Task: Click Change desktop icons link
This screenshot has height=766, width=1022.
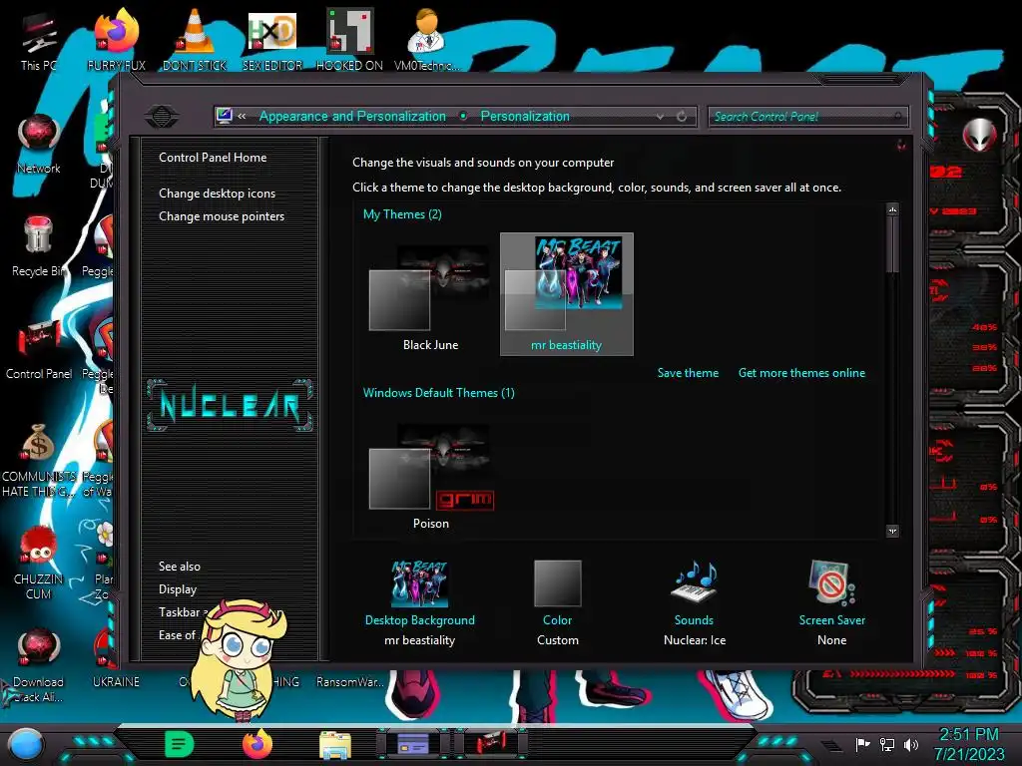Action: pos(217,193)
